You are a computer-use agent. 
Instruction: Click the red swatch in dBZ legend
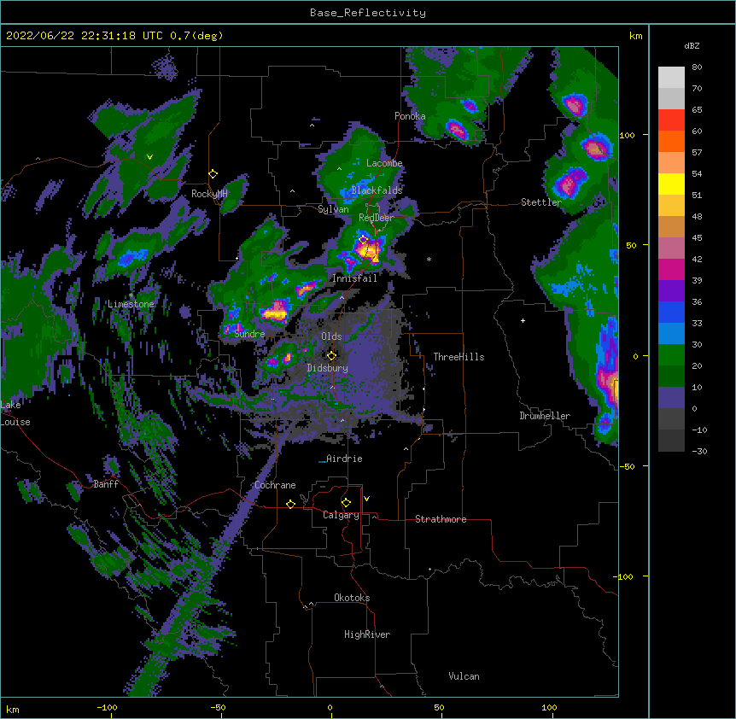(671, 120)
